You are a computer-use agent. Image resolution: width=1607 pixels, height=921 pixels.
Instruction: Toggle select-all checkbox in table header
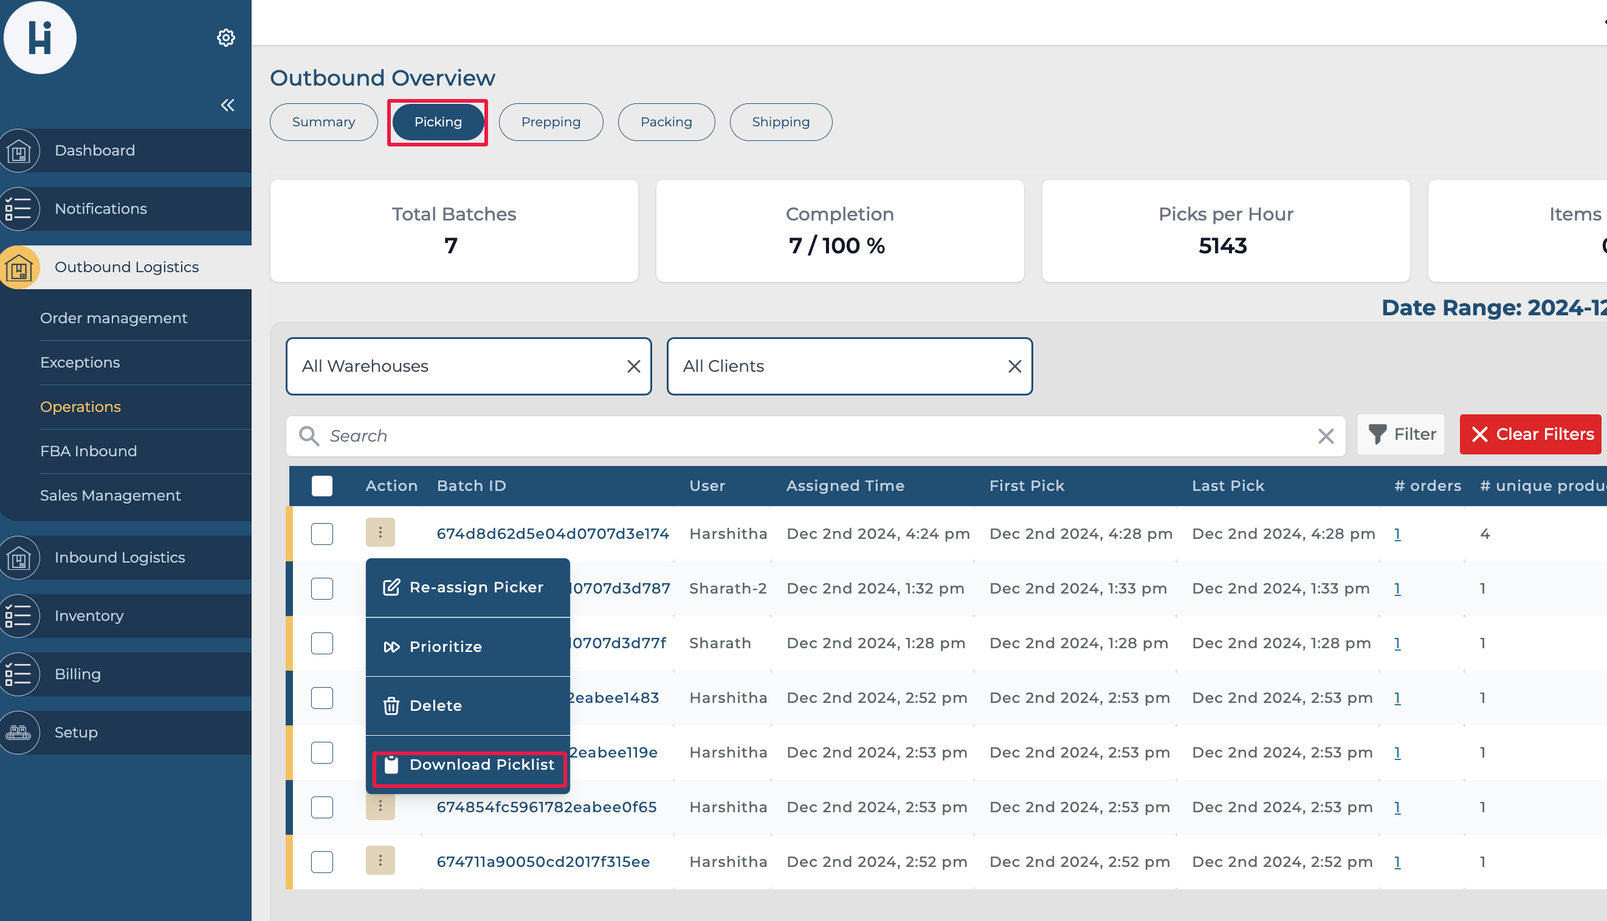322,487
